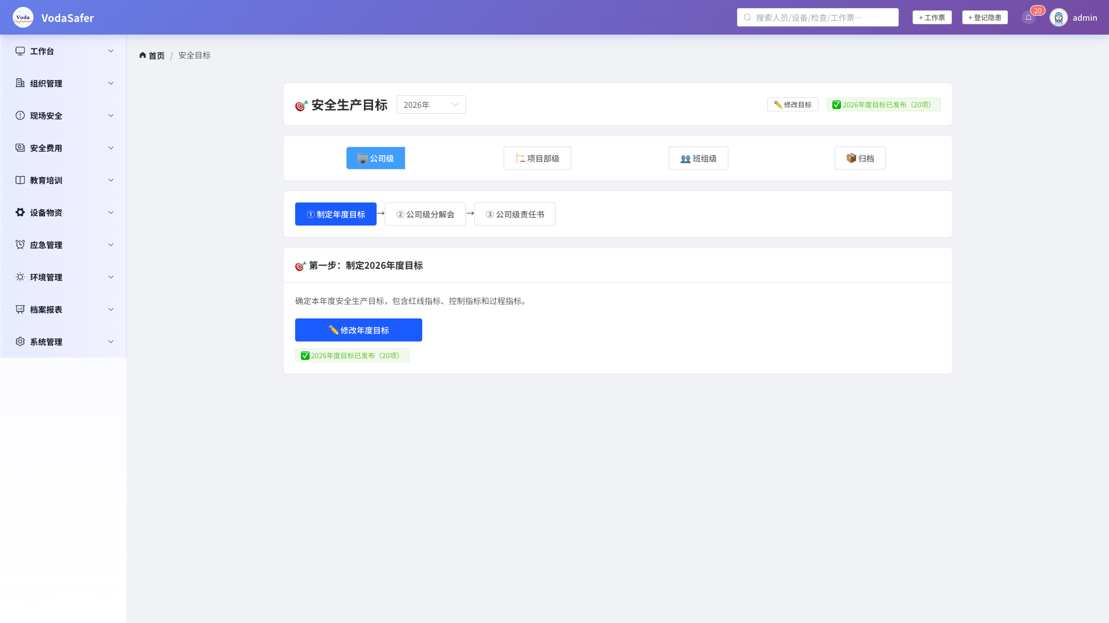
Task: Click the 教育培训 book icon in the sidebar
Action: [20, 180]
